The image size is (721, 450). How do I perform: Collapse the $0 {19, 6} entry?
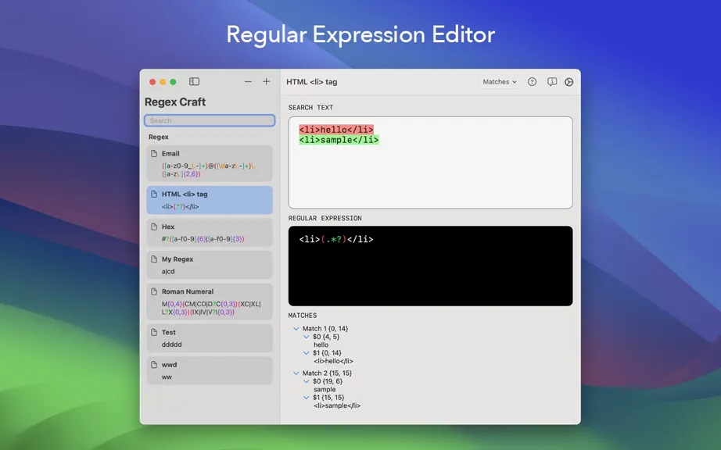coord(307,381)
